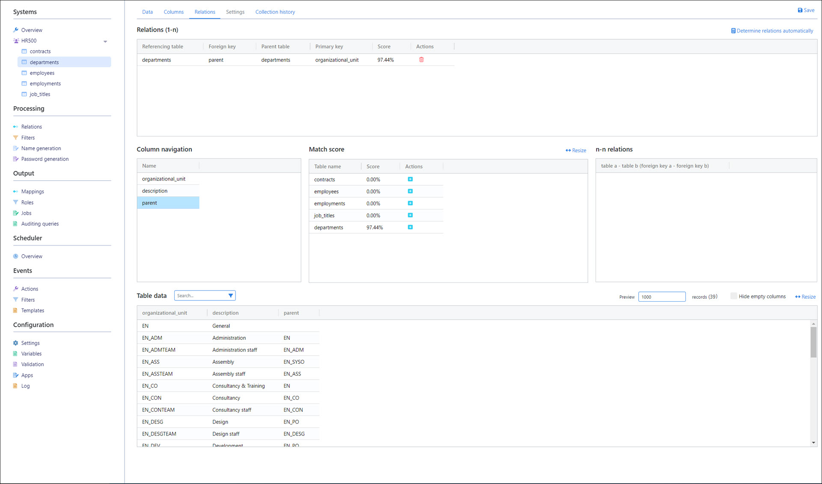Collapse the HR500 system tree
This screenshot has width=822, height=484.
(105, 42)
